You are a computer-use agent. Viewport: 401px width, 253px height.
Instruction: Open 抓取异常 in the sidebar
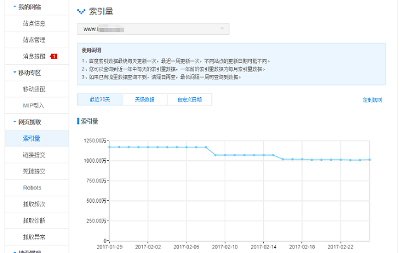pyautogui.click(x=34, y=237)
